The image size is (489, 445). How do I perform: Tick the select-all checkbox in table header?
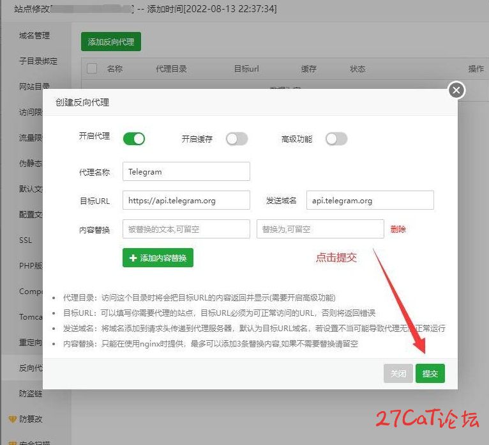pos(92,68)
